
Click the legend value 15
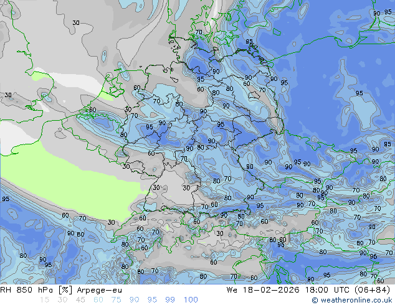tap(44, 300)
